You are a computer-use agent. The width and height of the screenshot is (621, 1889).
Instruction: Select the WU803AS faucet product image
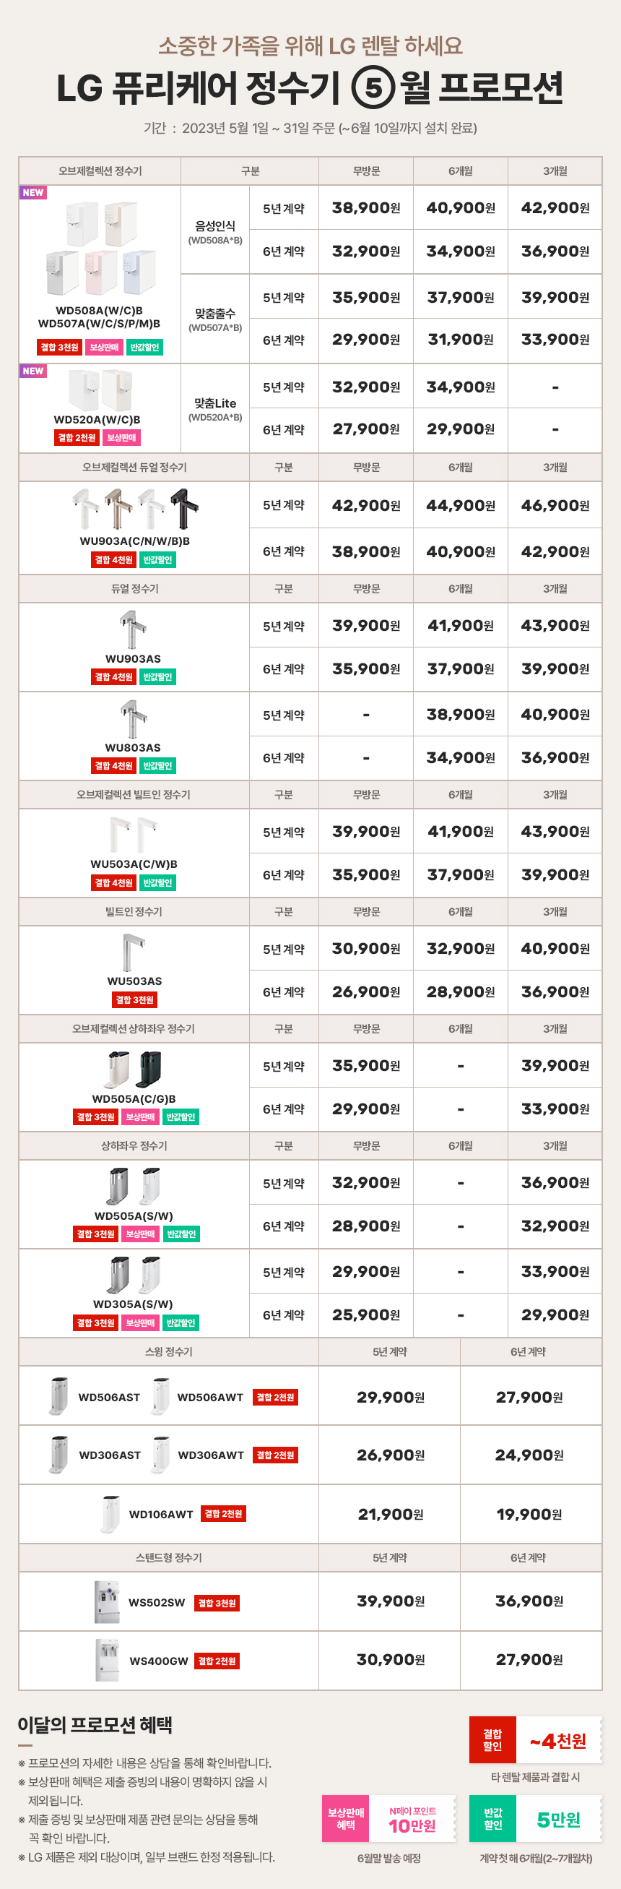(133, 718)
